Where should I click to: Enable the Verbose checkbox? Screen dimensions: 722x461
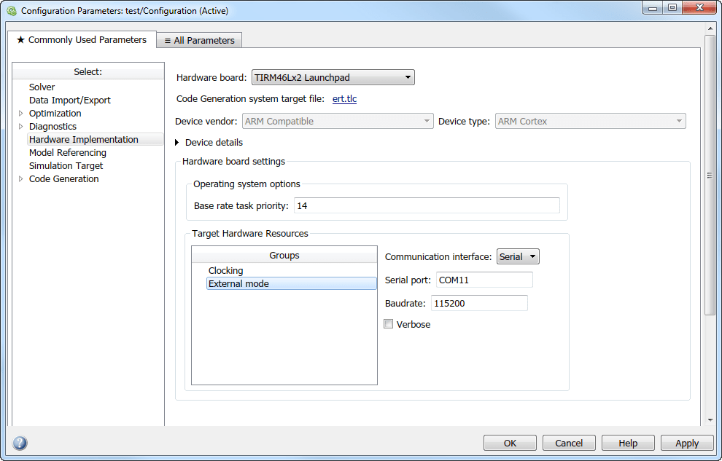pyautogui.click(x=388, y=323)
